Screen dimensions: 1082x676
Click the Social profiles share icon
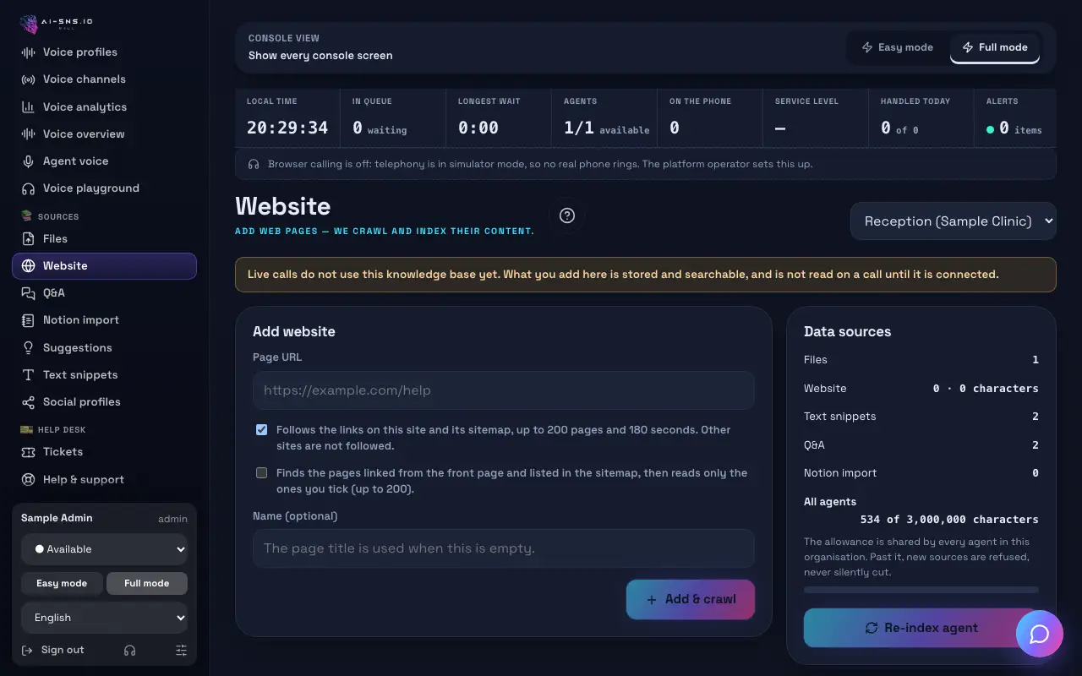(x=28, y=402)
